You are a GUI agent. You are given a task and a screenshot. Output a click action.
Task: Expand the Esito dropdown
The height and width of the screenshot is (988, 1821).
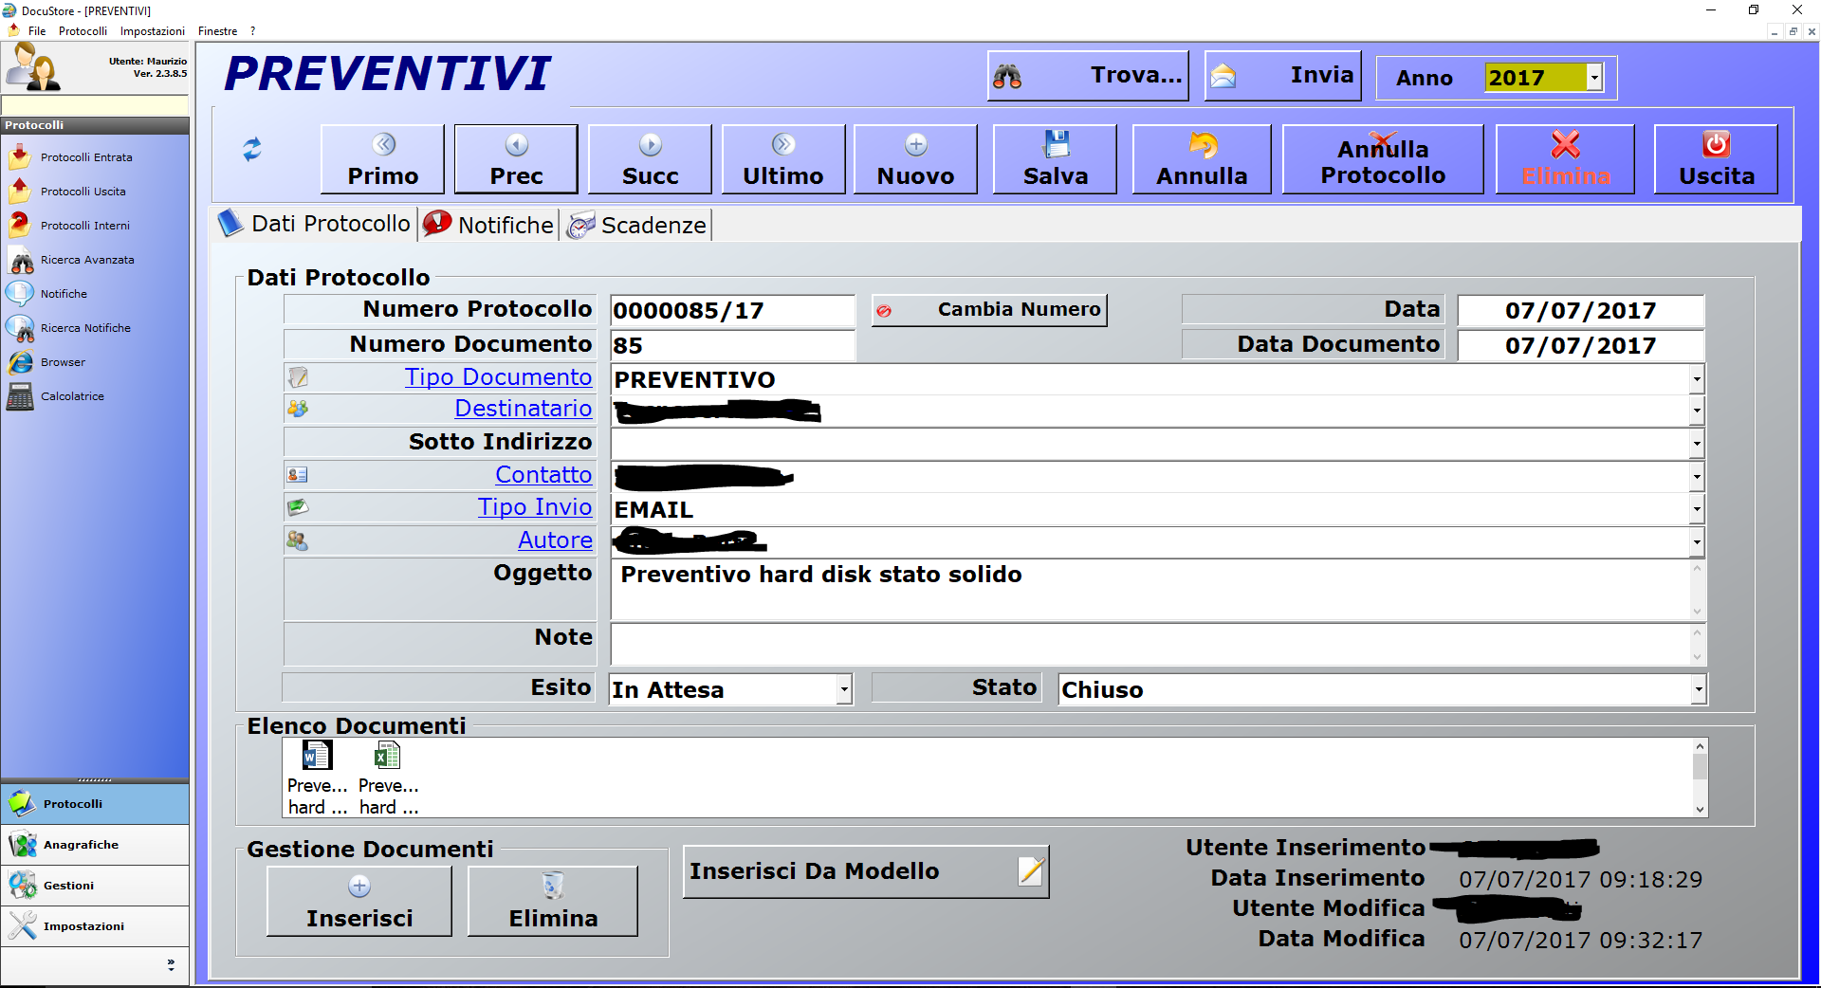[x=843, y=690]
